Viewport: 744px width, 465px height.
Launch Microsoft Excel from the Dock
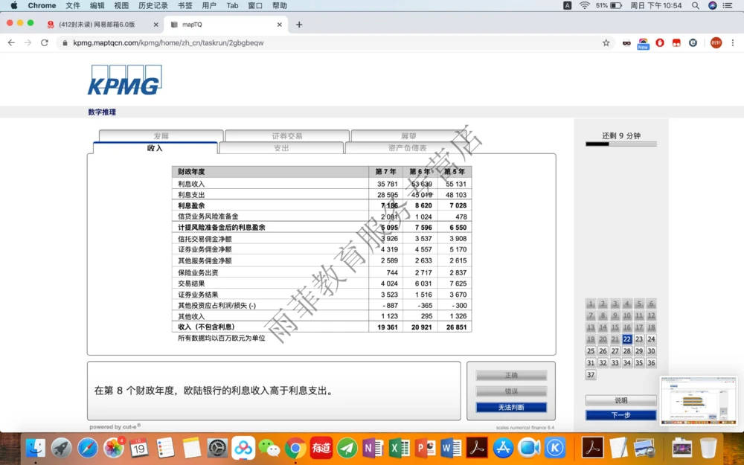tap(400, 449)
